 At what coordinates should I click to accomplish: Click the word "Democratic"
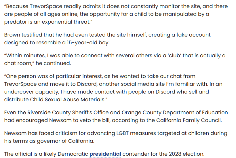click(x=73, y=154)
